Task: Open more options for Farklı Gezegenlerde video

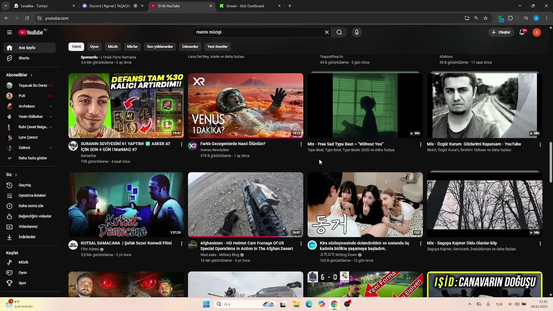Action: coord(301,144)
